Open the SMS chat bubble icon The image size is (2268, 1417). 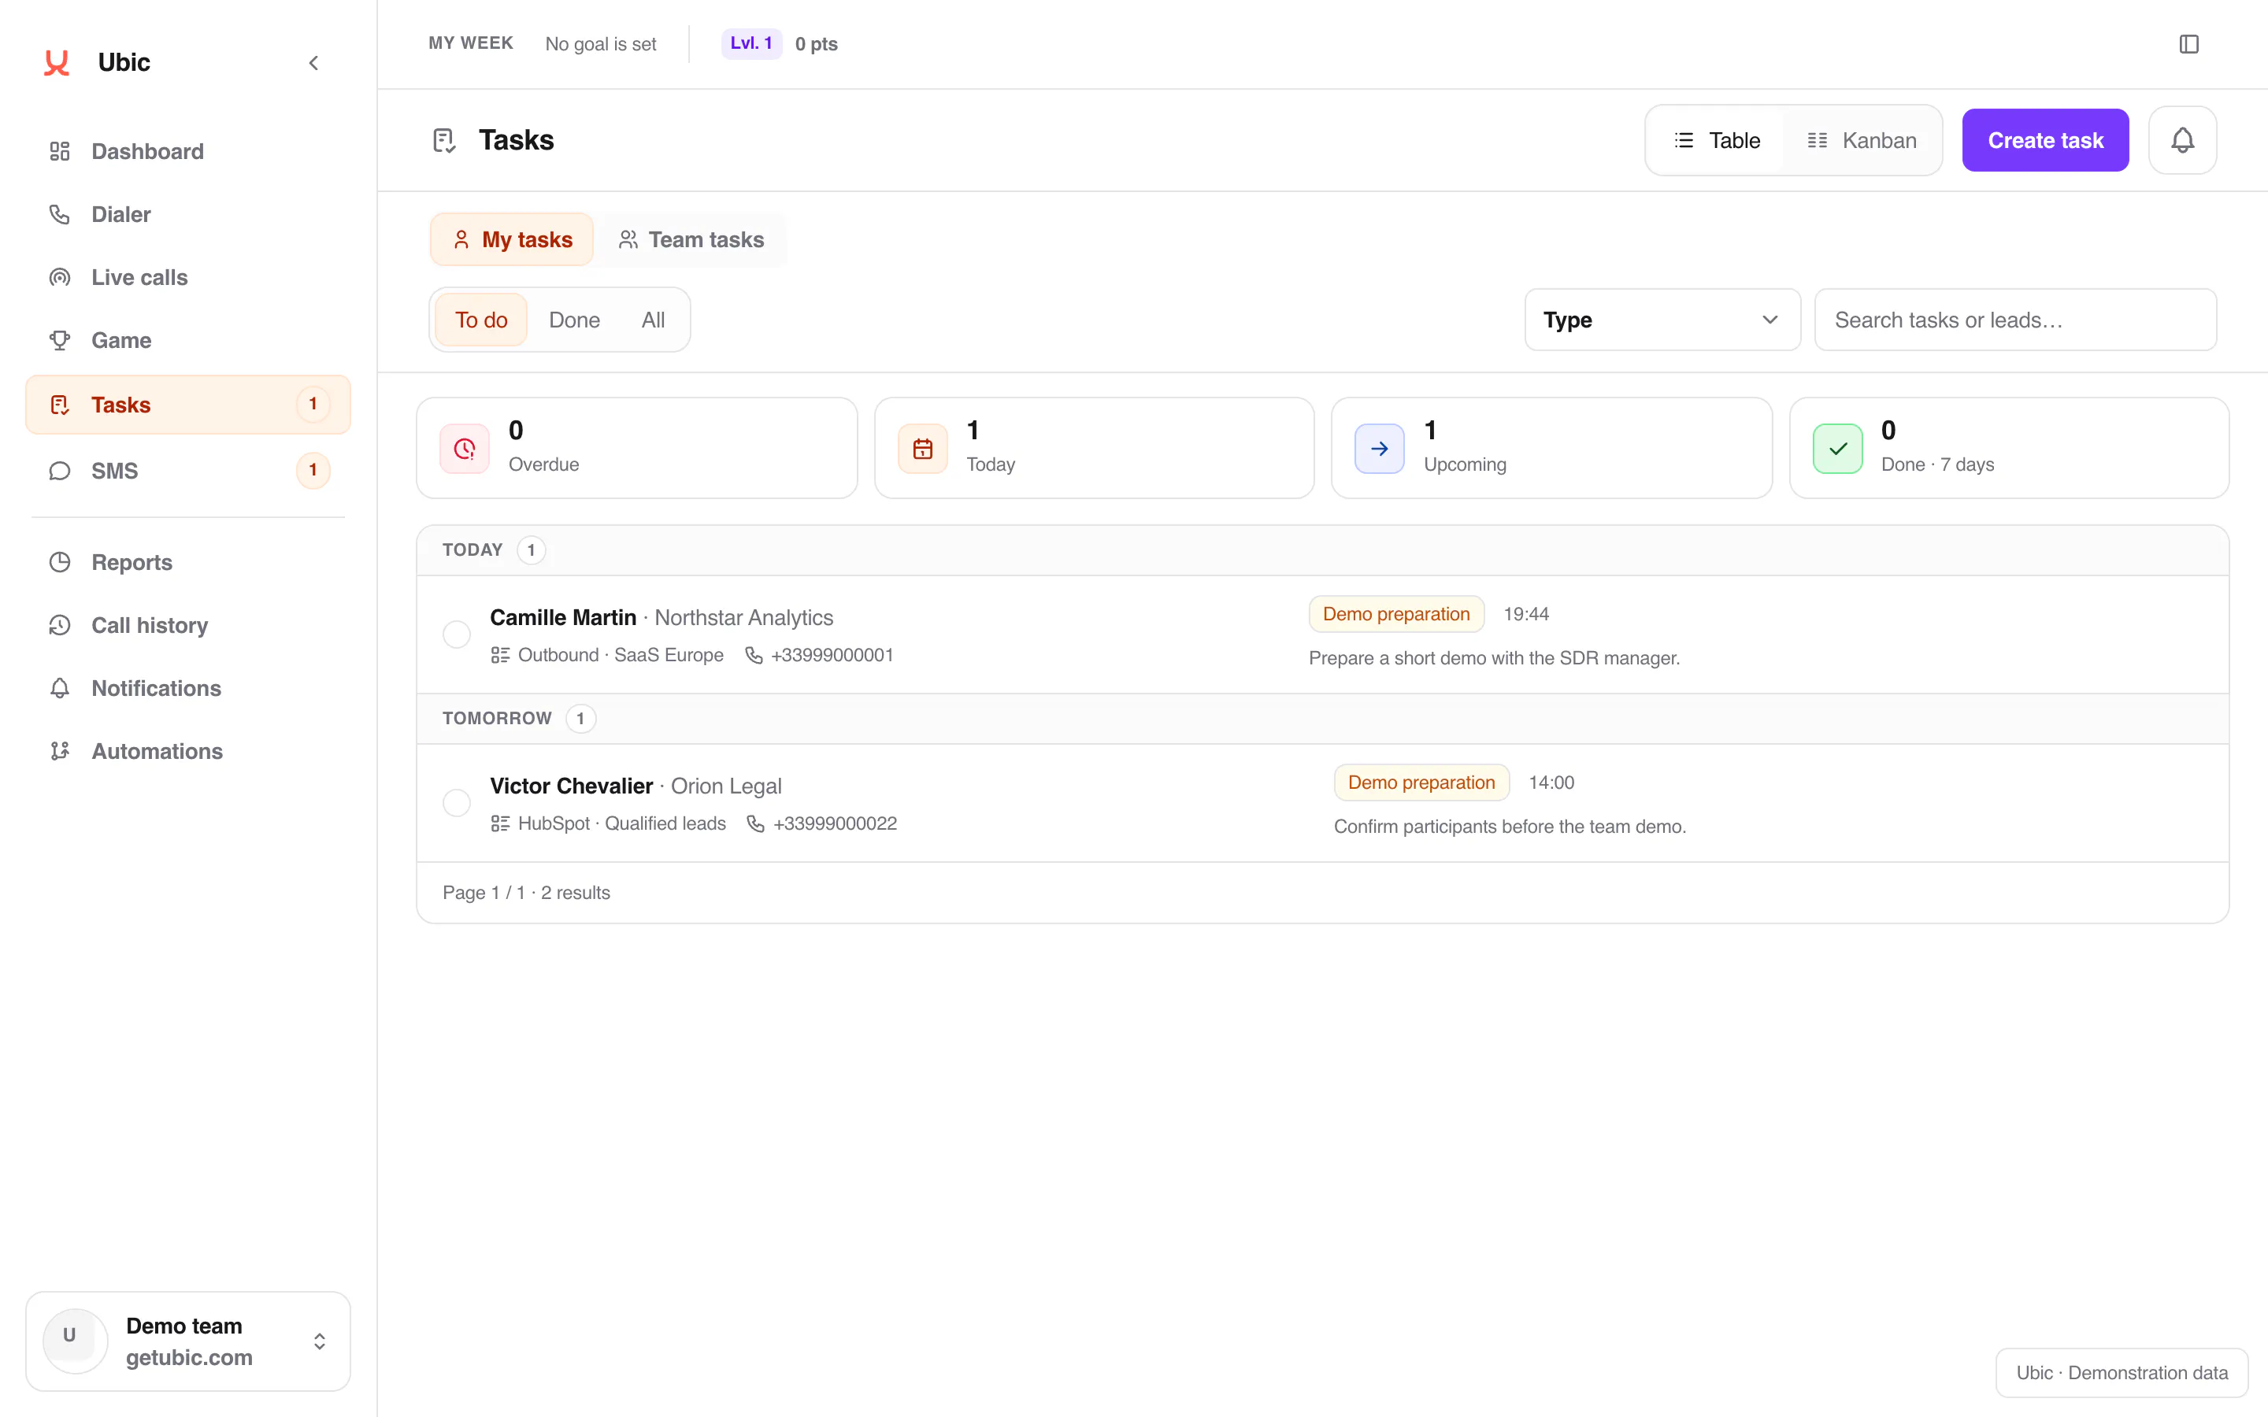[60, 471]
